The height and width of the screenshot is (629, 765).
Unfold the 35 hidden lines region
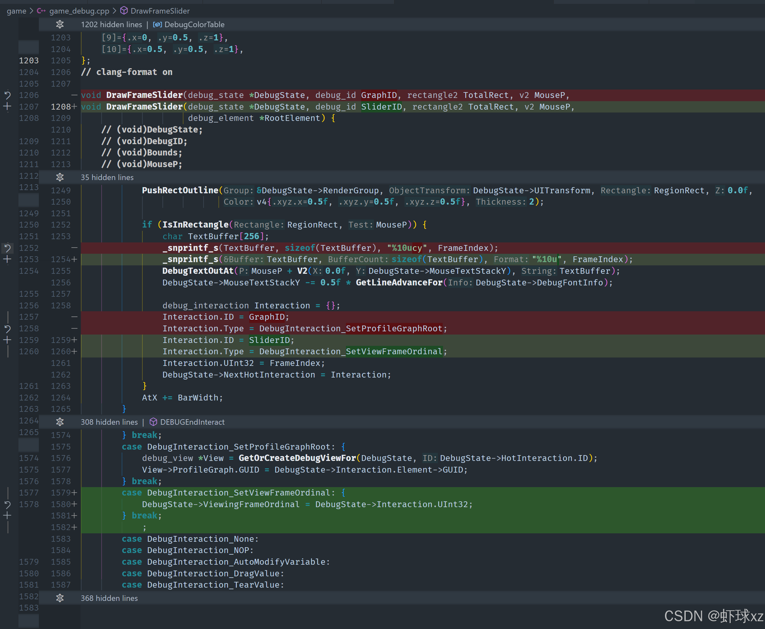point(60,177)
